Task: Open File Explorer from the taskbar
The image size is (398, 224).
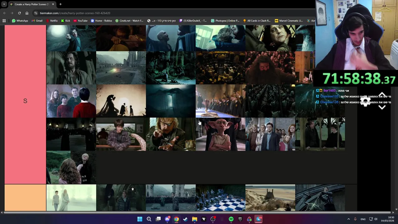Action: click(x=195, y=219)
